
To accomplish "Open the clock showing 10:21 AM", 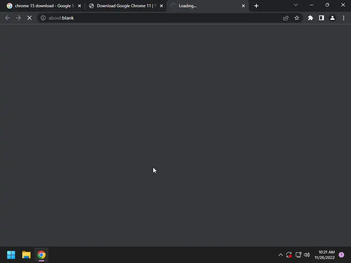I will tap(325, 255).
